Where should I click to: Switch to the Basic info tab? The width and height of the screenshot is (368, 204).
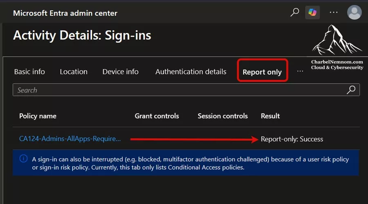(29, 72)
